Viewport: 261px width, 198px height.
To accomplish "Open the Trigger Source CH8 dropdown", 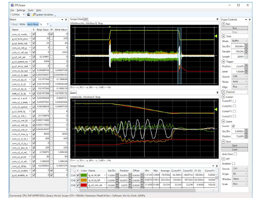I will coord(240,76).
